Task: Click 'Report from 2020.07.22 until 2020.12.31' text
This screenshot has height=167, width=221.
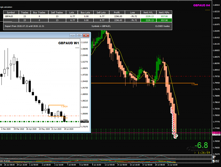Action: pos(24,26)
